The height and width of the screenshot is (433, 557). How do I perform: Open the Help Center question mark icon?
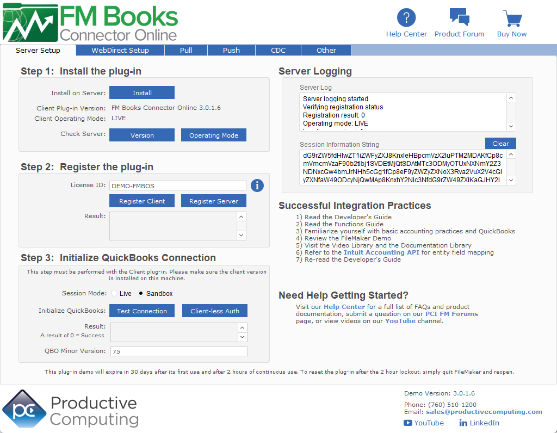click(406, 18)
